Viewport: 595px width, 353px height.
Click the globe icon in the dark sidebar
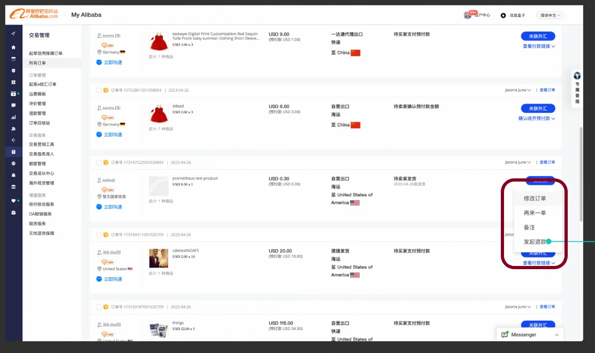(13, 163)
